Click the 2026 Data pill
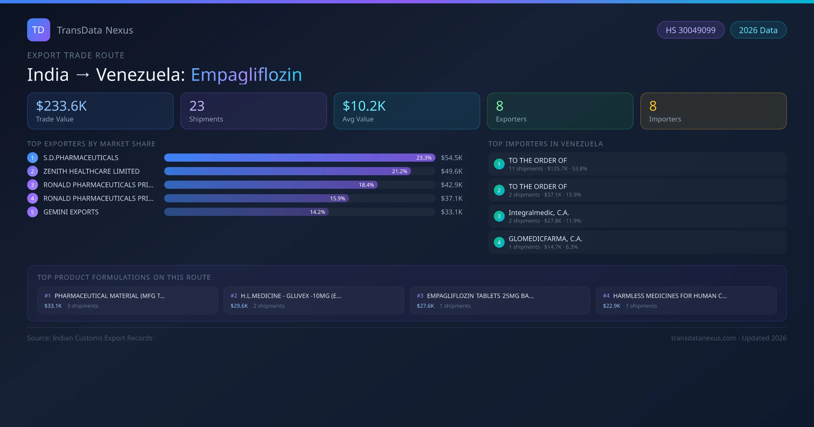 tap(758, 30)
